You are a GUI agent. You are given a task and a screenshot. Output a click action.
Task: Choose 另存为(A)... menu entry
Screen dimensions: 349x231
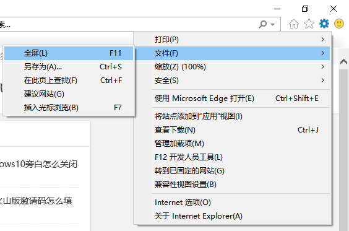tap(69, 67)
